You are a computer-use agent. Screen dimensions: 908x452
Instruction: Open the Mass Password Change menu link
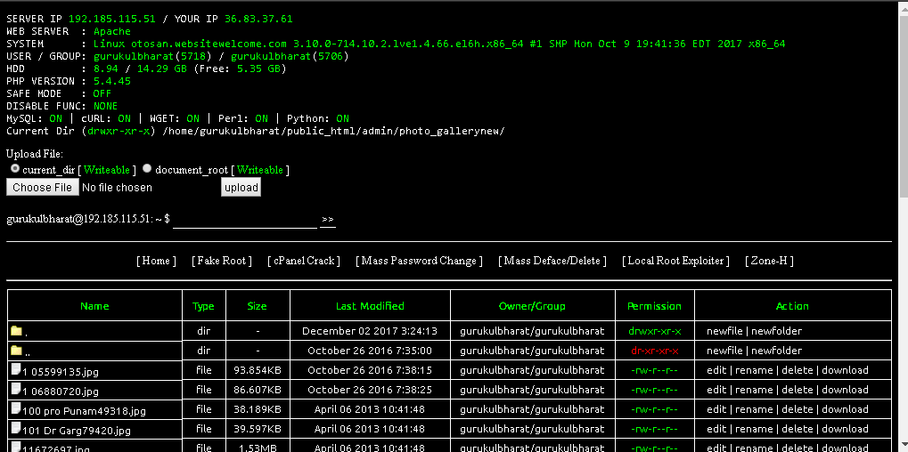[x=420, y=261]
